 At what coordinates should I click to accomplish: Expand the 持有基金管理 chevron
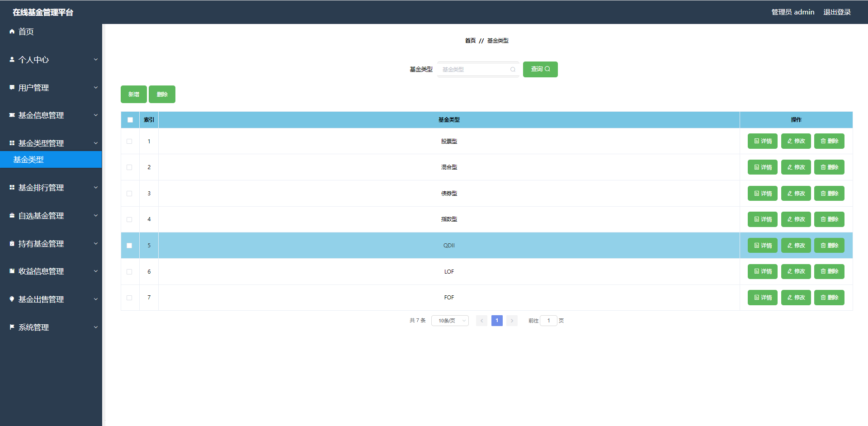point(95,243)
